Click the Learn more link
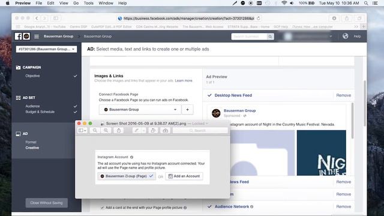Screen dimensions: 384x216 pyautogui.click(x=184, y=80)
